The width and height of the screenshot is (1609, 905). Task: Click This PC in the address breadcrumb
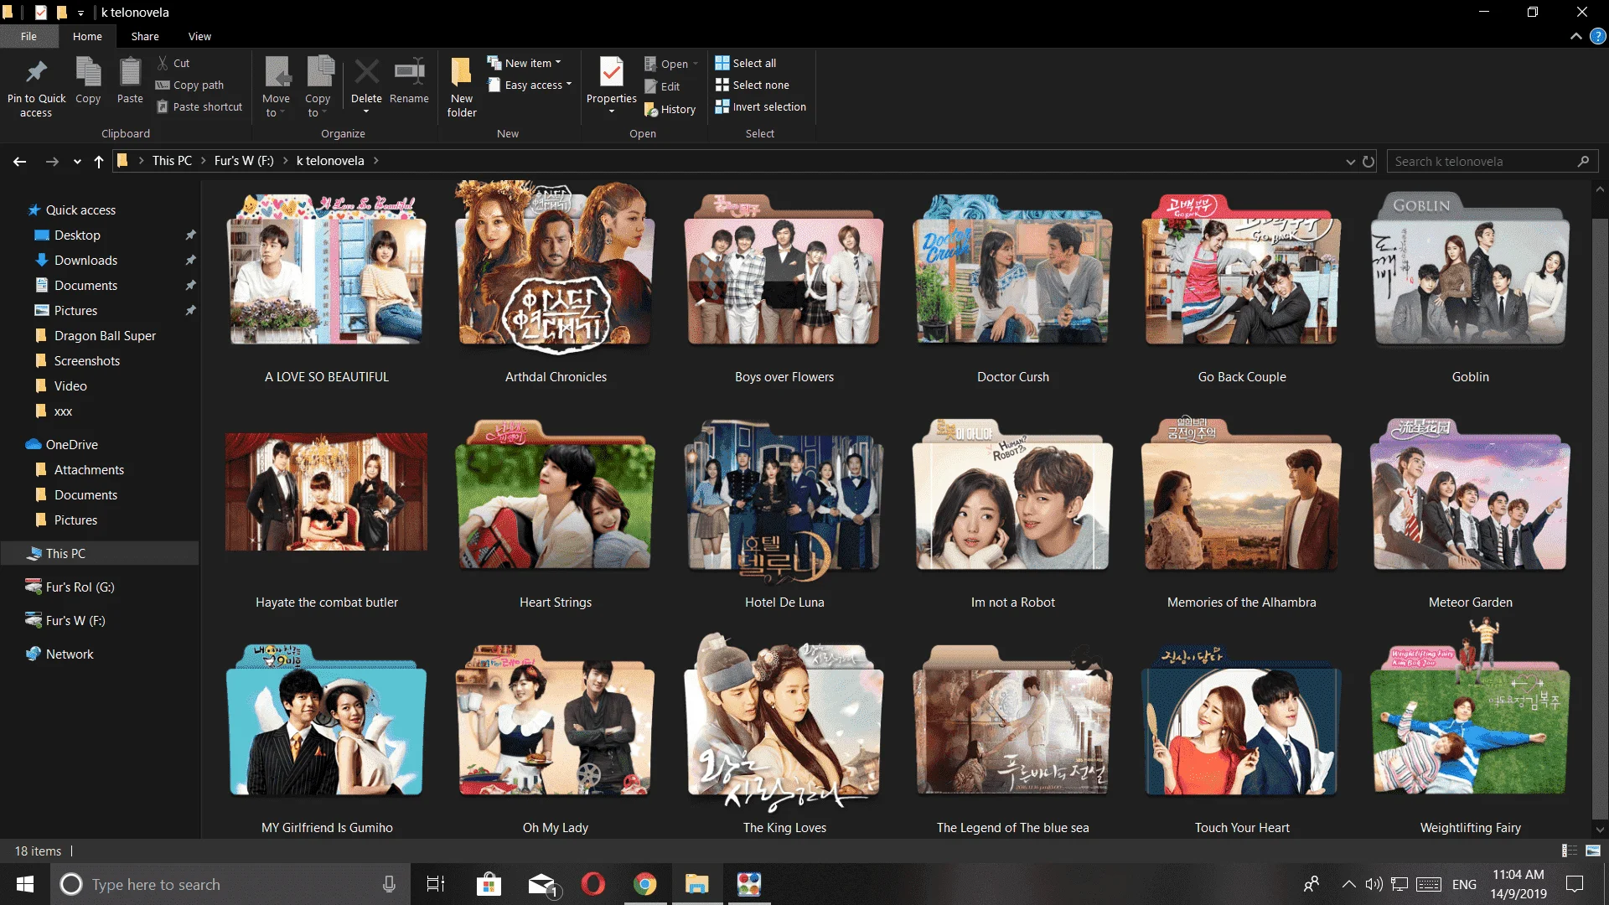pyautogui.click(x=172, y=161)
